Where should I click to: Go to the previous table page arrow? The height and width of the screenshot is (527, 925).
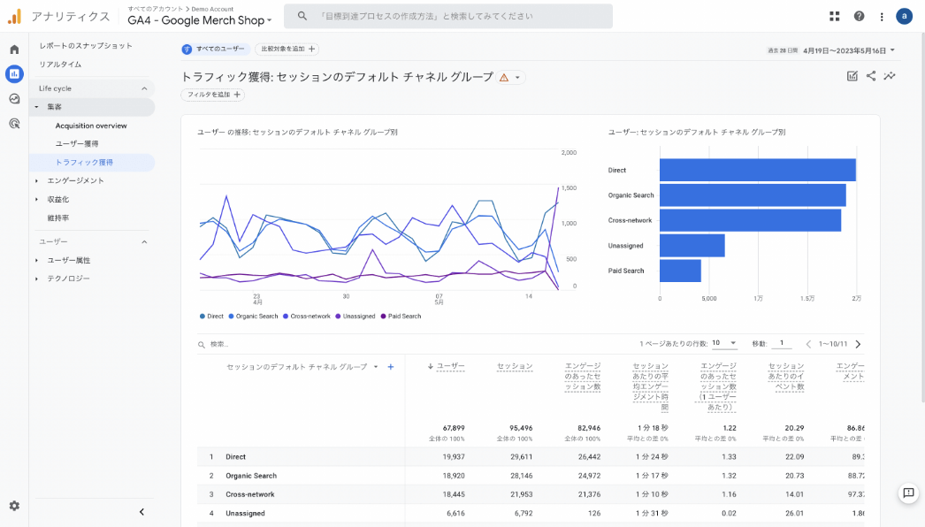[808, 344]
